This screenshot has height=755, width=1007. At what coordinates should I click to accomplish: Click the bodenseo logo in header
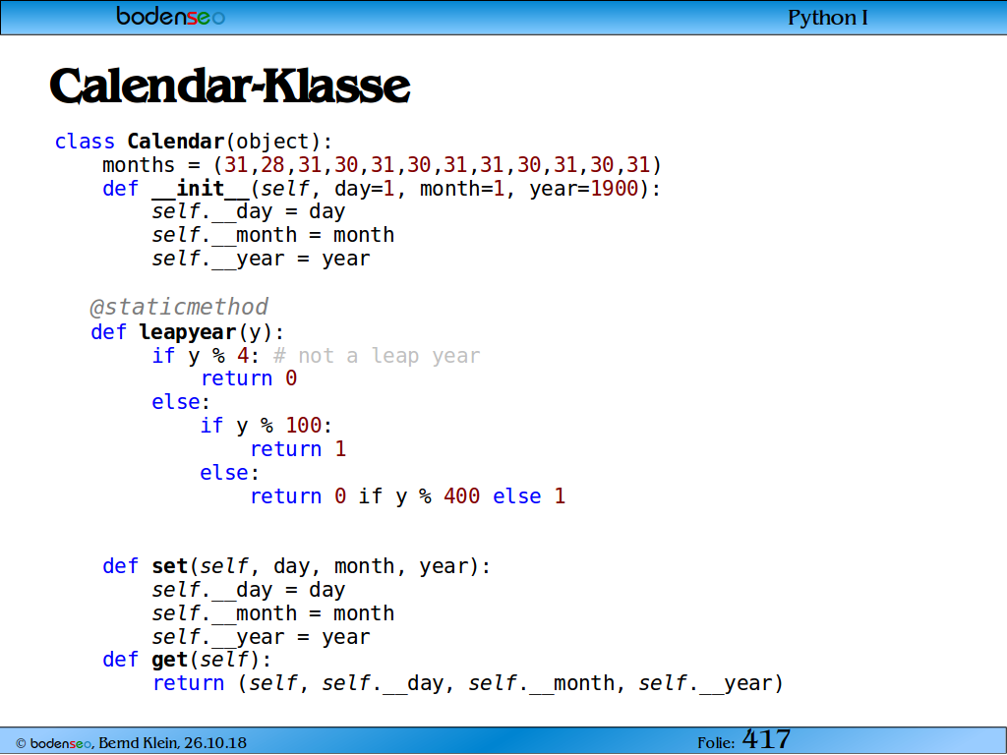[171, 16]
